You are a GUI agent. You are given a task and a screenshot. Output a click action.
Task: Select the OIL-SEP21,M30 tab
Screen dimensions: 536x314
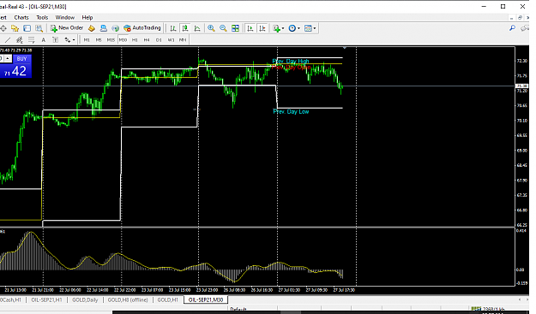point(206,299)
